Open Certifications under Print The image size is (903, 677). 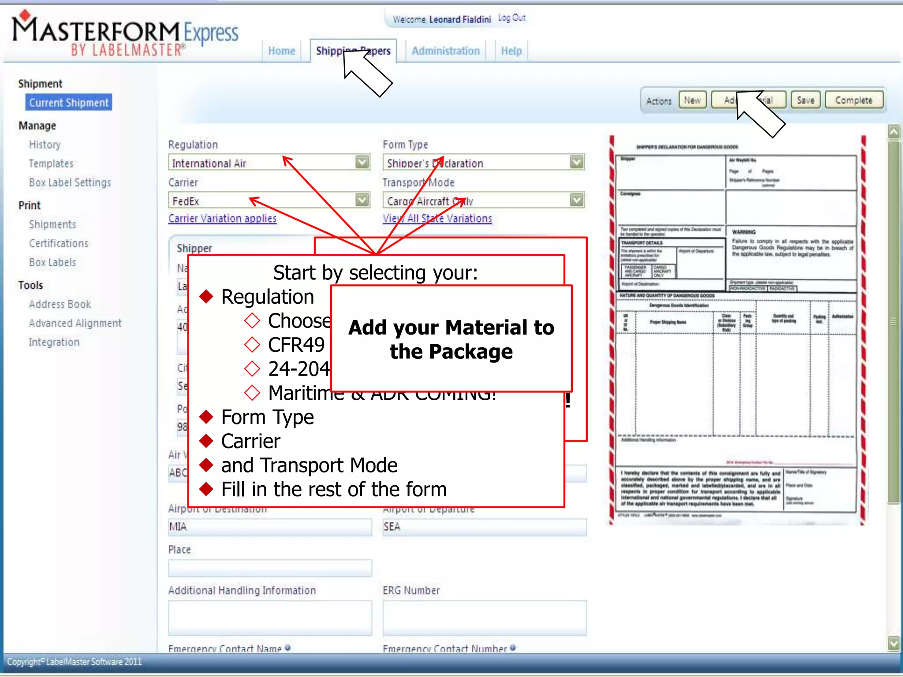tap(59, 243)
